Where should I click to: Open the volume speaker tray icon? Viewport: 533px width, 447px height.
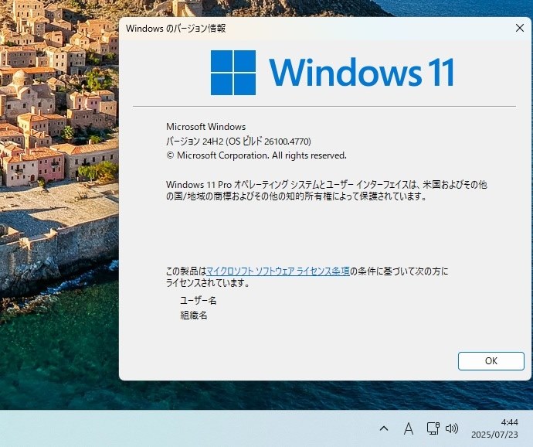[x=452, y=428]
